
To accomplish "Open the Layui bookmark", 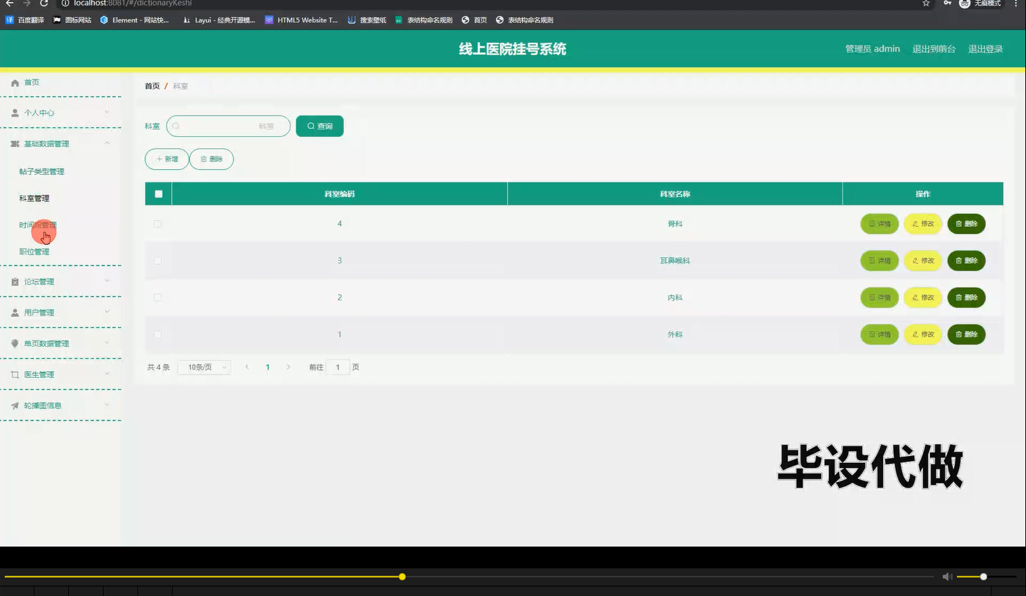I will [x=219, y=20].
